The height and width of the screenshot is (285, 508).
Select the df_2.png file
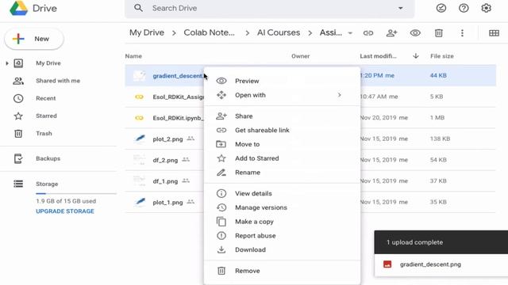[165, 160]
